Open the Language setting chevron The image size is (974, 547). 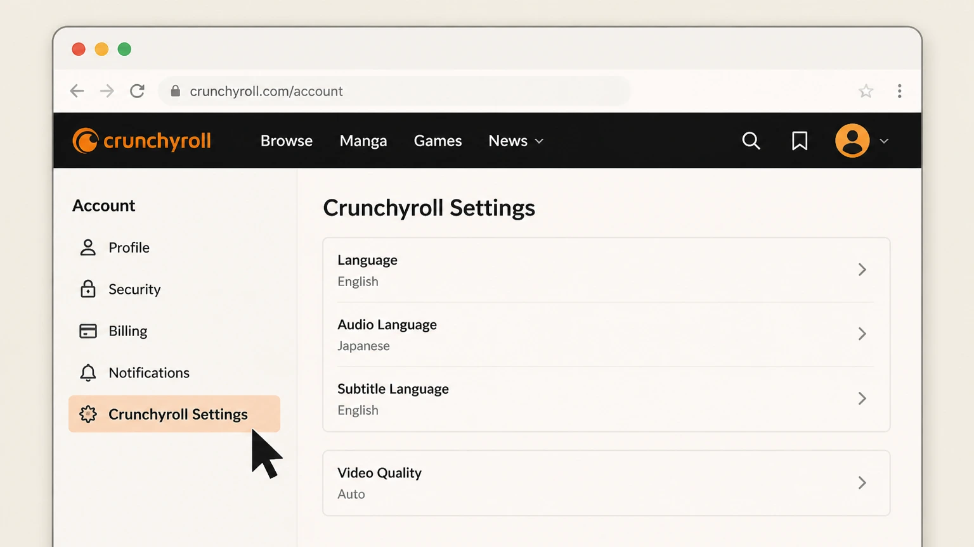click(862, 270)
